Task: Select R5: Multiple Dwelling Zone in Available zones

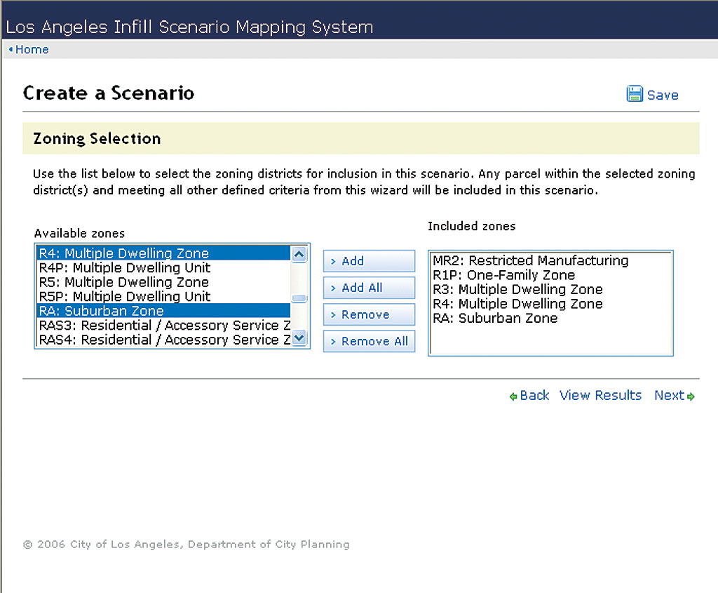Action: [123, 282]
